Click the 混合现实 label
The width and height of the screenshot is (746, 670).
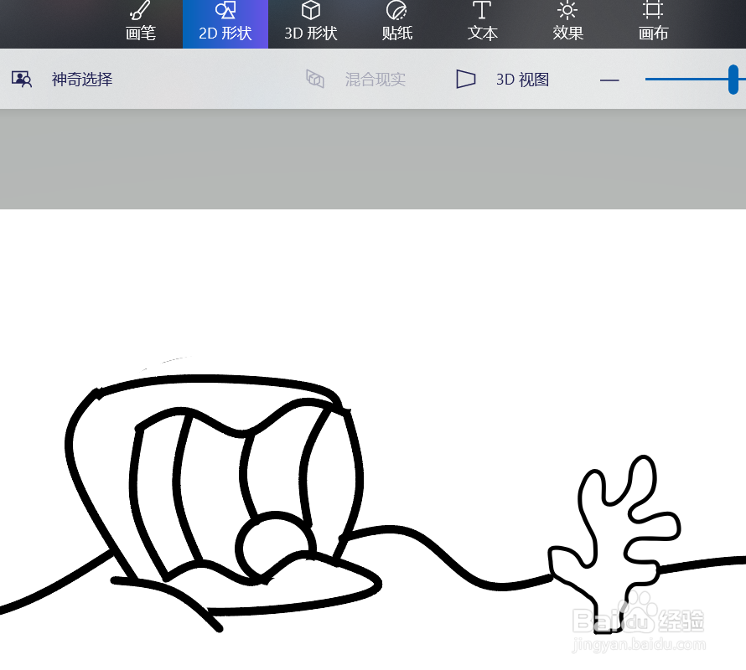tap(376, 80)
